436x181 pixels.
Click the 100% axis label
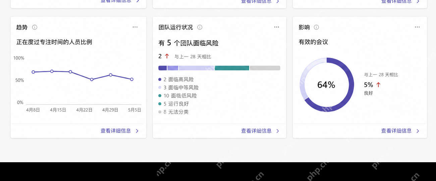pyautogui.click(x=19, y=58)
